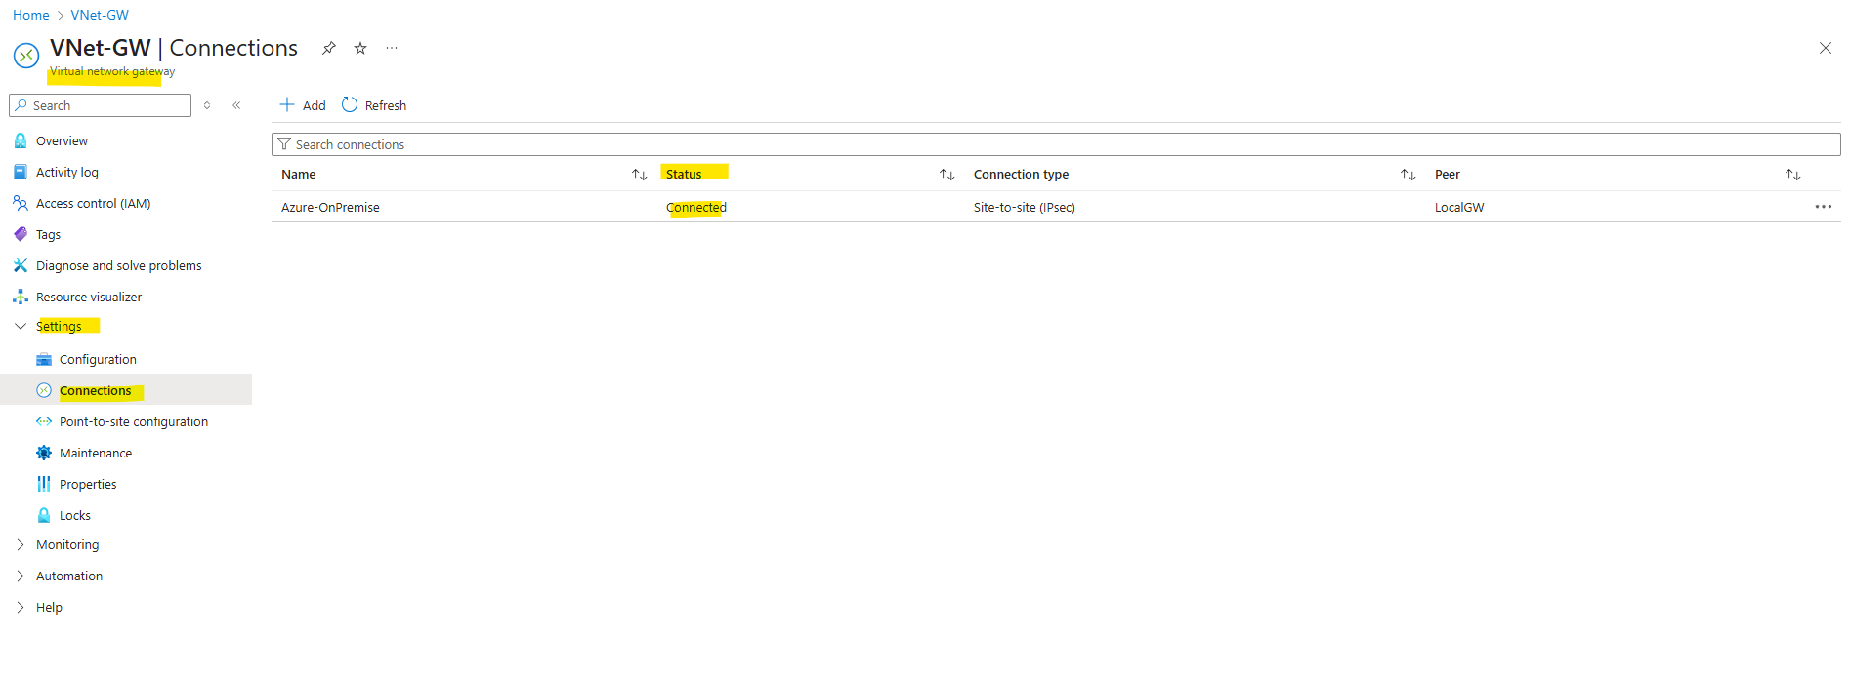The width and height of the screenshot is (1850, 675).
Task: Close the Connections blade
Action: 1825,48
